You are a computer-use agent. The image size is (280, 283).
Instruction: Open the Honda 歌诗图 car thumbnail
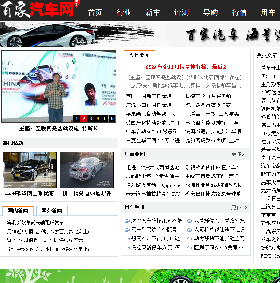pyautogui.click(x=30, y=170)
